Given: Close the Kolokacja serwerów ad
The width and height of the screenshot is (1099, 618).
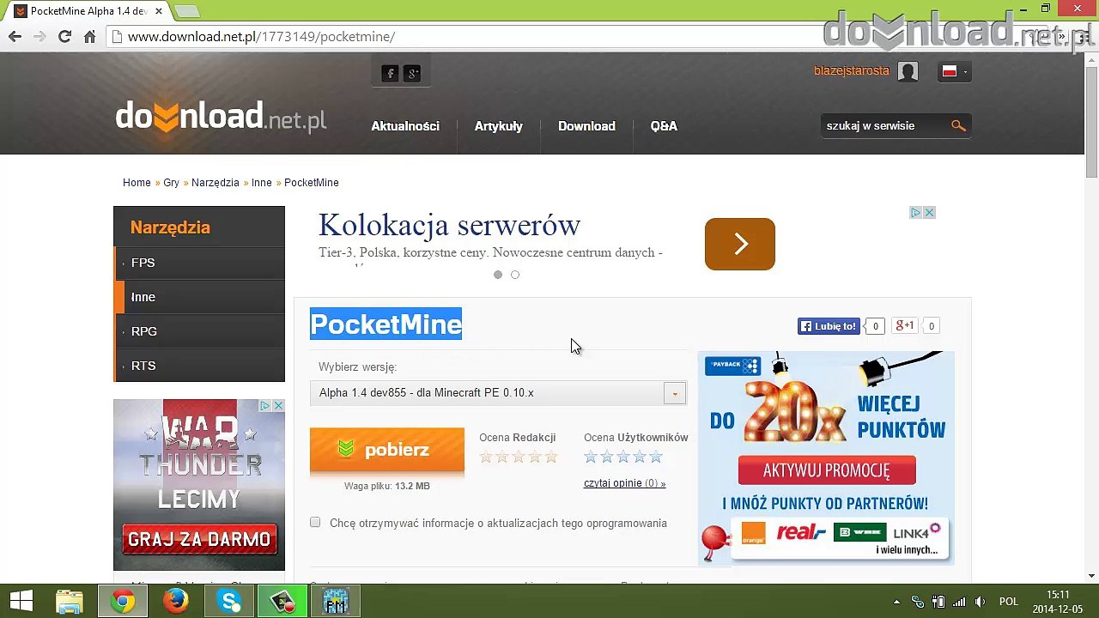Looking at the screenshot, I should coord(929,213).
